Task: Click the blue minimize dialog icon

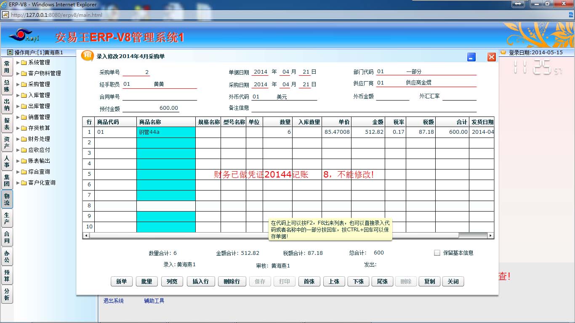Action: 471,57
